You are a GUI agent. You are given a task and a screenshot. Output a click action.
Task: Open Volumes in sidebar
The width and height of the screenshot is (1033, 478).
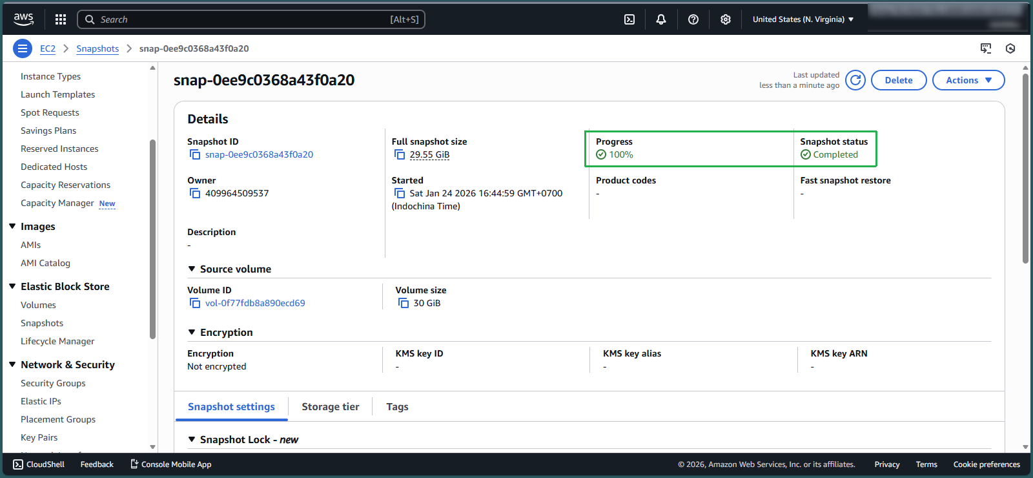pyautogui.click(x=38, y=305)
